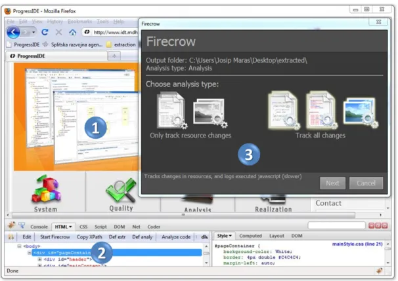Viewport: 398px width, 281px height.
Task: Expand the div id="header" node
Action: [39, 259]
